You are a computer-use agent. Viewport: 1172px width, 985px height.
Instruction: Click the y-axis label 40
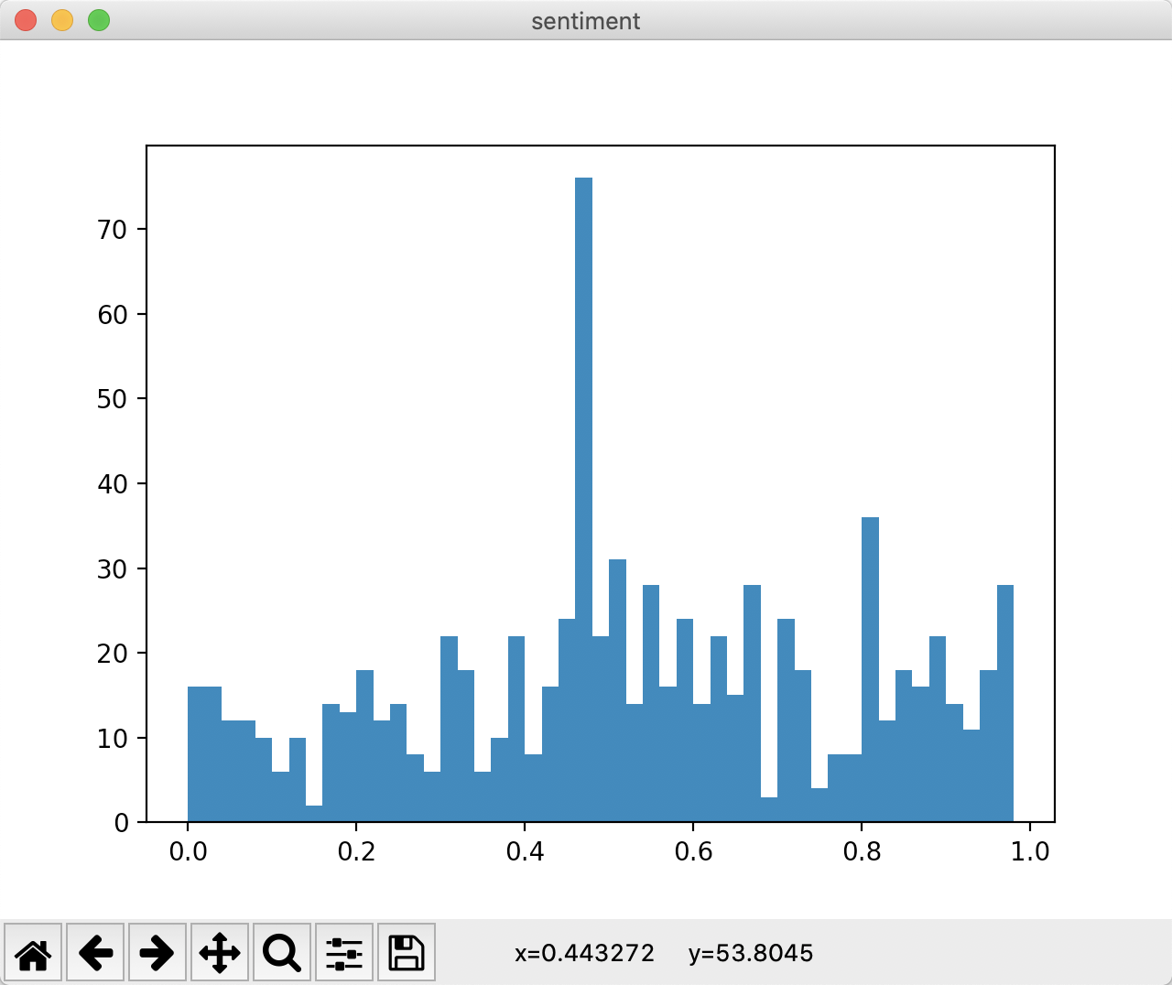tap(112, 484)
